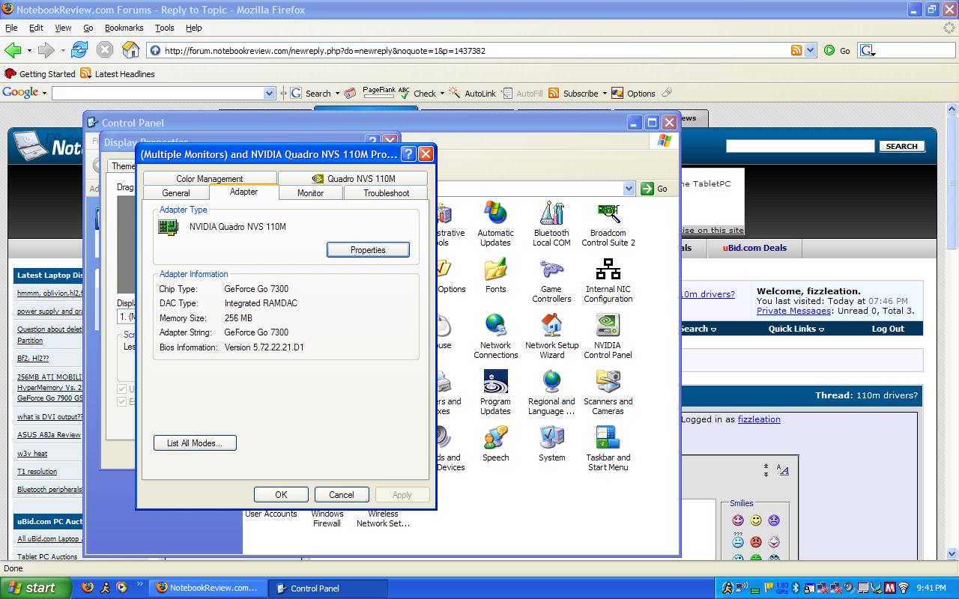The height and width of the screenshot is (599, 959).
Task: Switch to Troubleshoot tab
Action: [386, 192]
